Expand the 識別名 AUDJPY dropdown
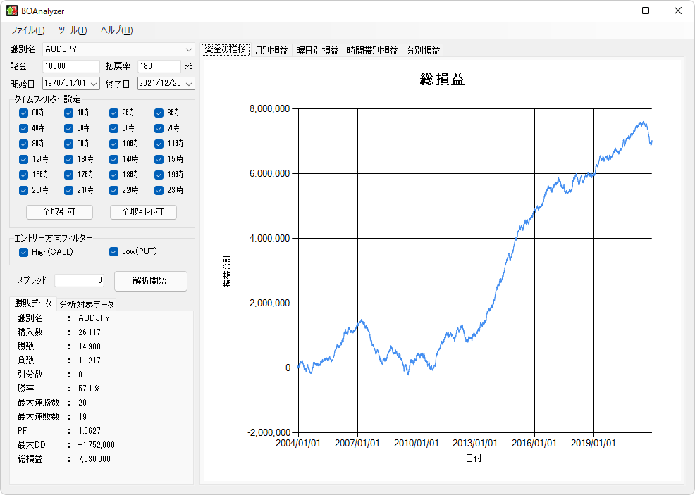The image size is (695, 495). click(x=189, y=49)
